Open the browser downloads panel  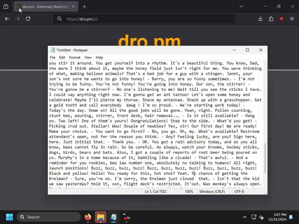click(x=260, y=19)
